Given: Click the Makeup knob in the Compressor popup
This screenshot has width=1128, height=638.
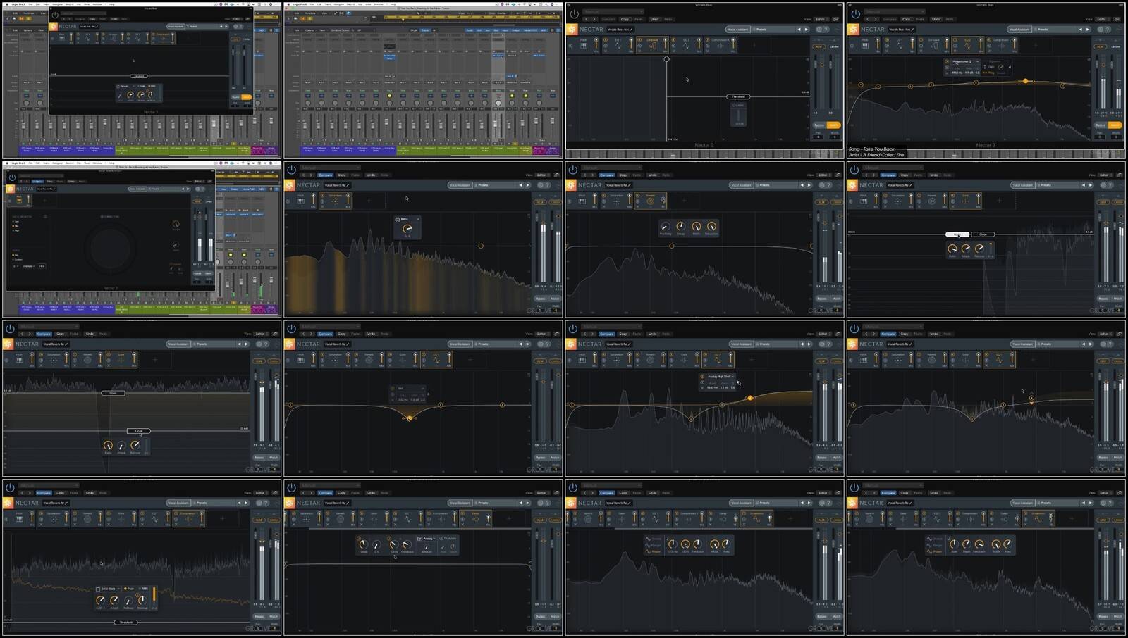Looking at the screenshot, I should tap(142, 600).
